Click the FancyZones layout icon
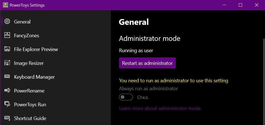This screenshot has height=125, width=265. (x=7, y=35)
